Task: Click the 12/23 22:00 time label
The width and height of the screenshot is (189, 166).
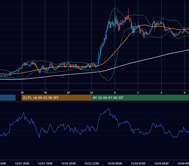Action: pyautogui.click(x=92, y=163)
